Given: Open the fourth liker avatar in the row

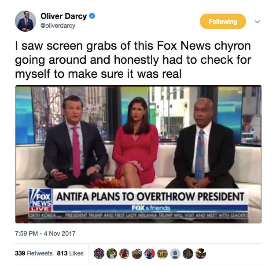Looking at the screenshot, I should [x=137, y=254].
